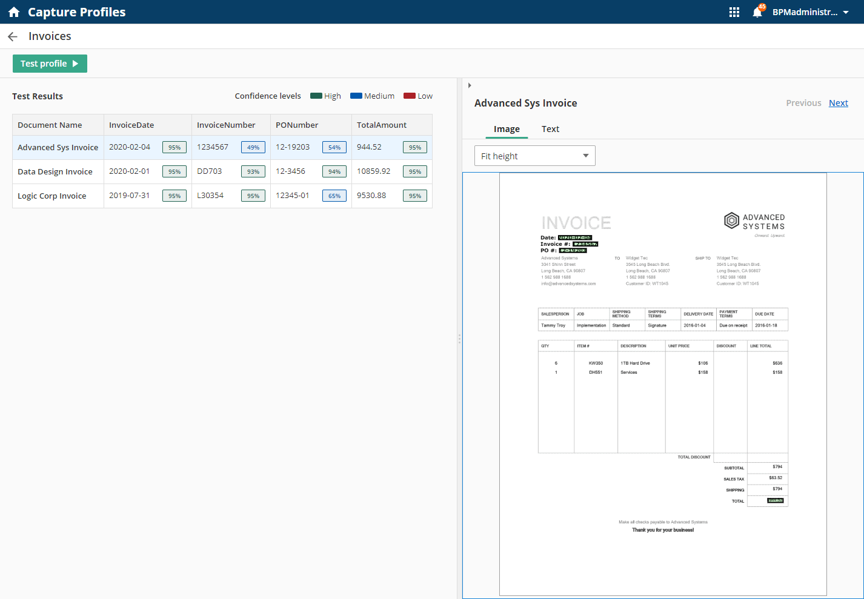Click the Medium confidence blue legend square

pos(357,96)
